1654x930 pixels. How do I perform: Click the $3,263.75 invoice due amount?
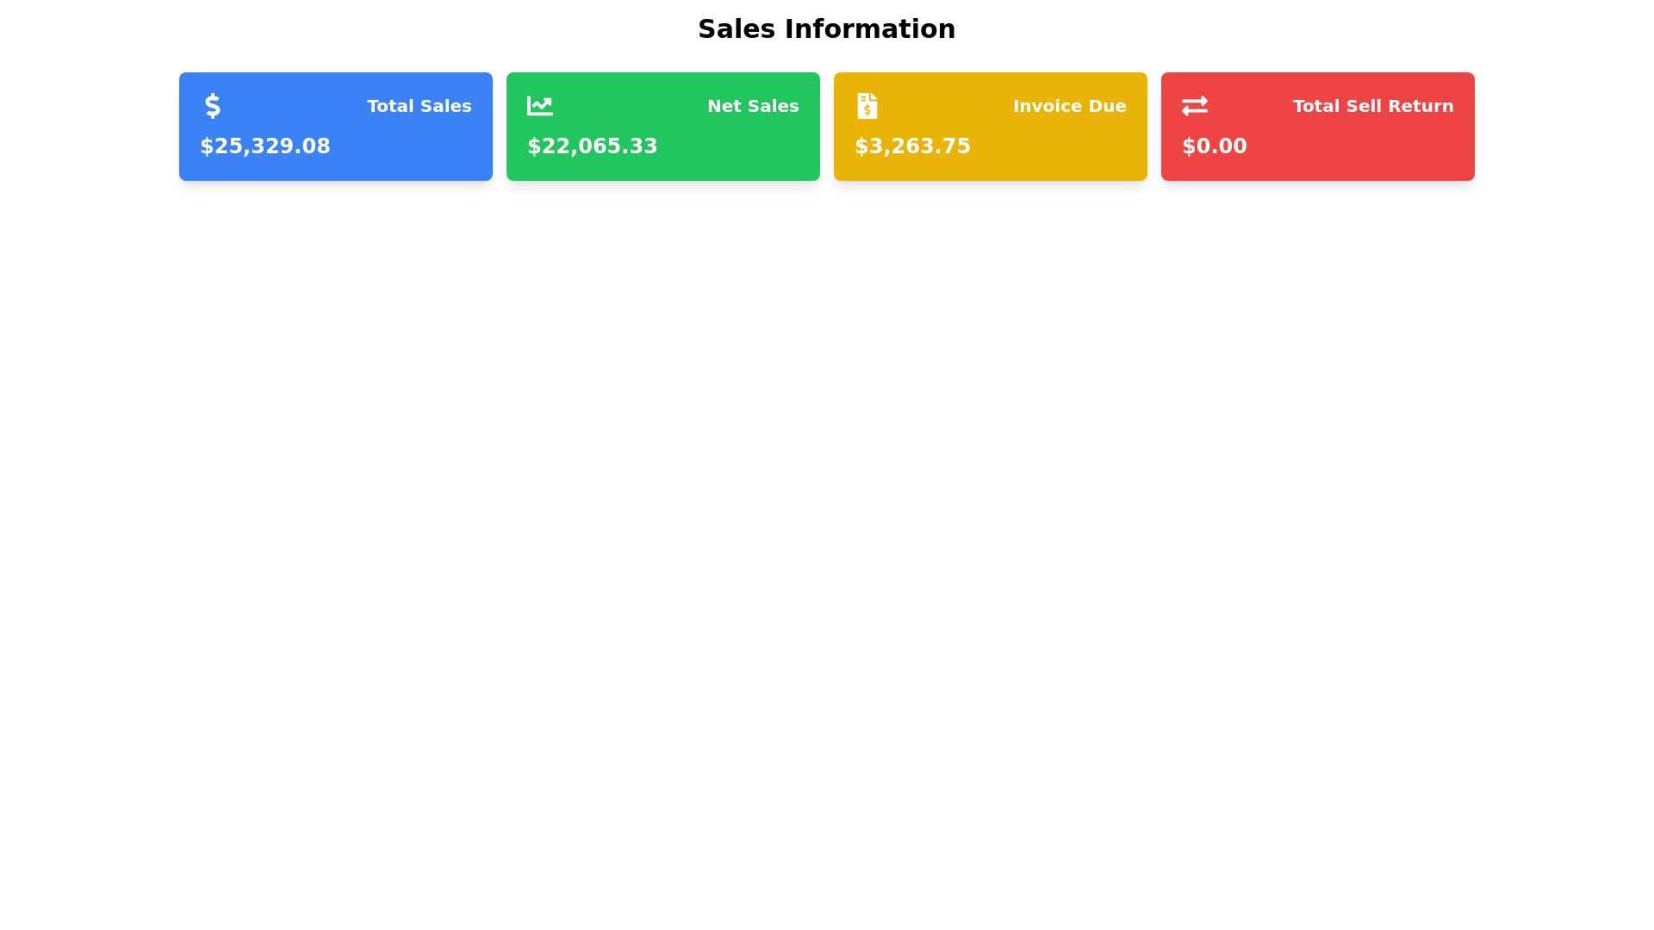click(911, 146)
